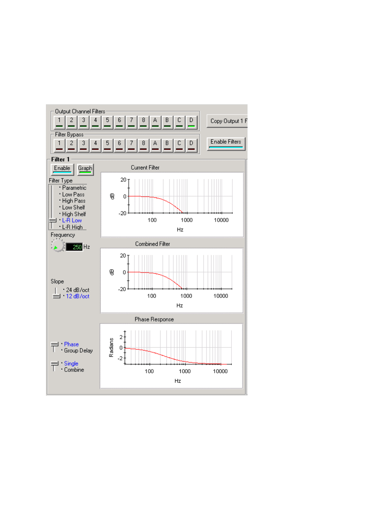Click the Copy Output 1 button
391x507 pixels.
tap(227, 121)
